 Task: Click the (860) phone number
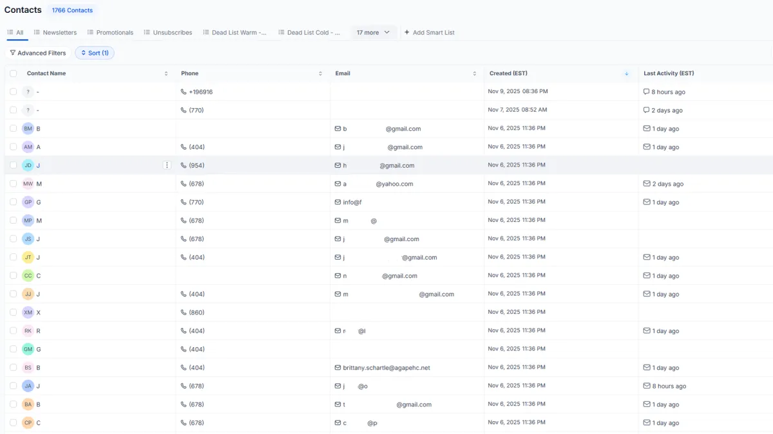[x=196, y=312]
